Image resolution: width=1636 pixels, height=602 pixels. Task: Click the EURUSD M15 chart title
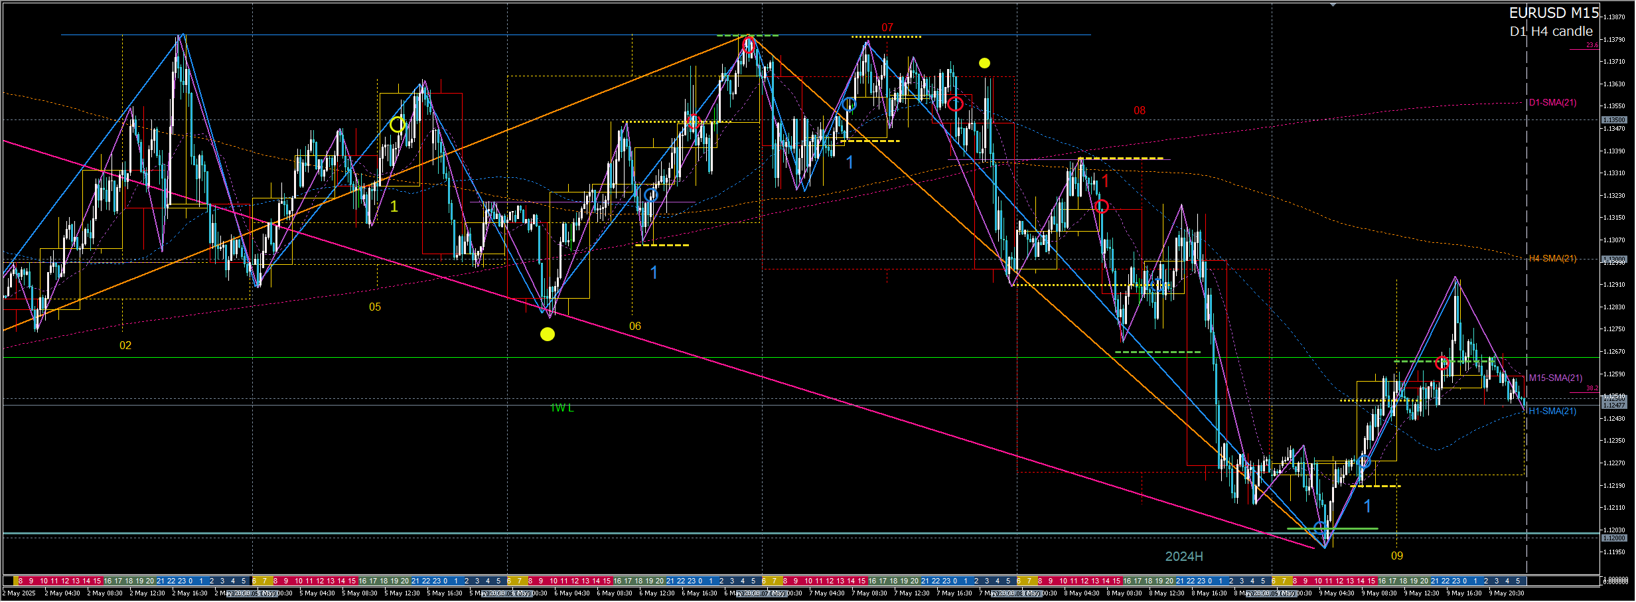point(1553,13)
